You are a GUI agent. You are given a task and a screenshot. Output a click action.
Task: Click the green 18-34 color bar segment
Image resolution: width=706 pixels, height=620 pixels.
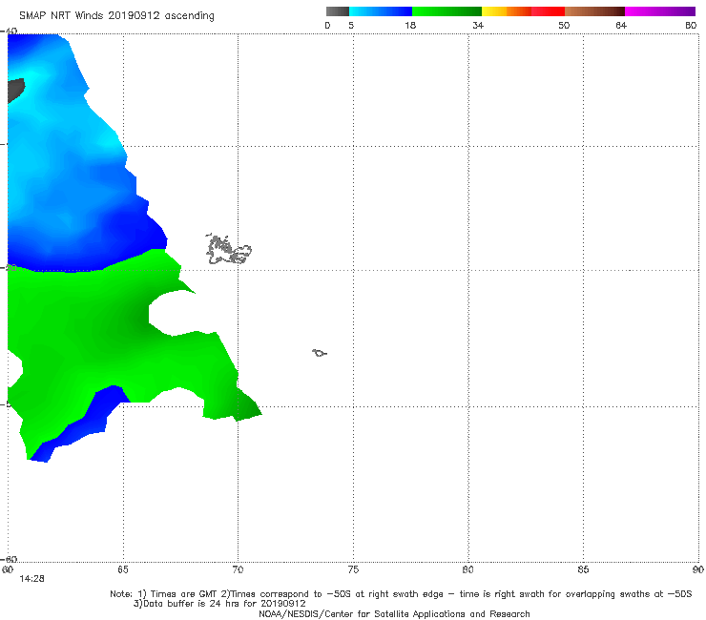click(446, 11)
